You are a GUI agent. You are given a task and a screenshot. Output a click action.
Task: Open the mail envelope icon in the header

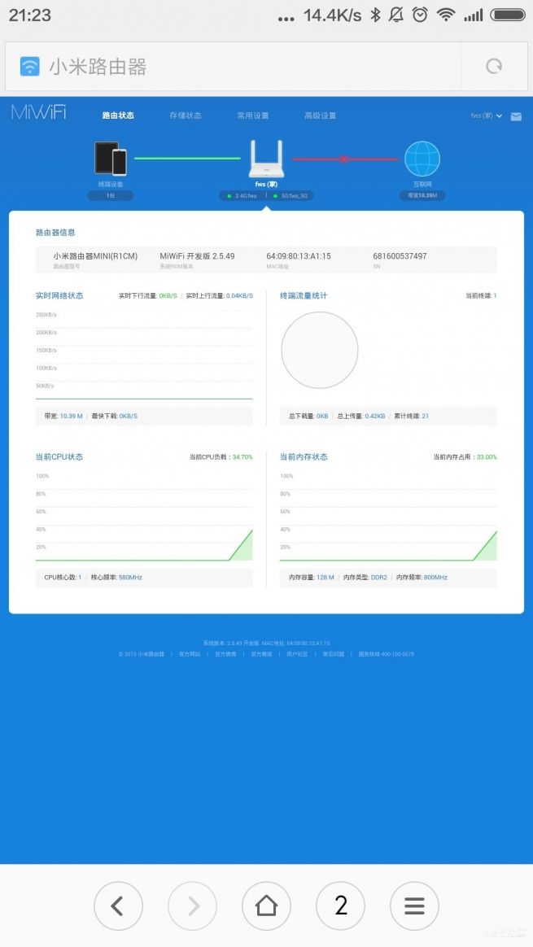coord(516,116)
